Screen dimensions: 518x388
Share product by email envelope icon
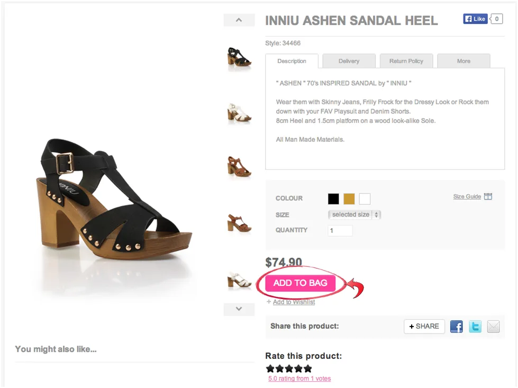(493, 327)
